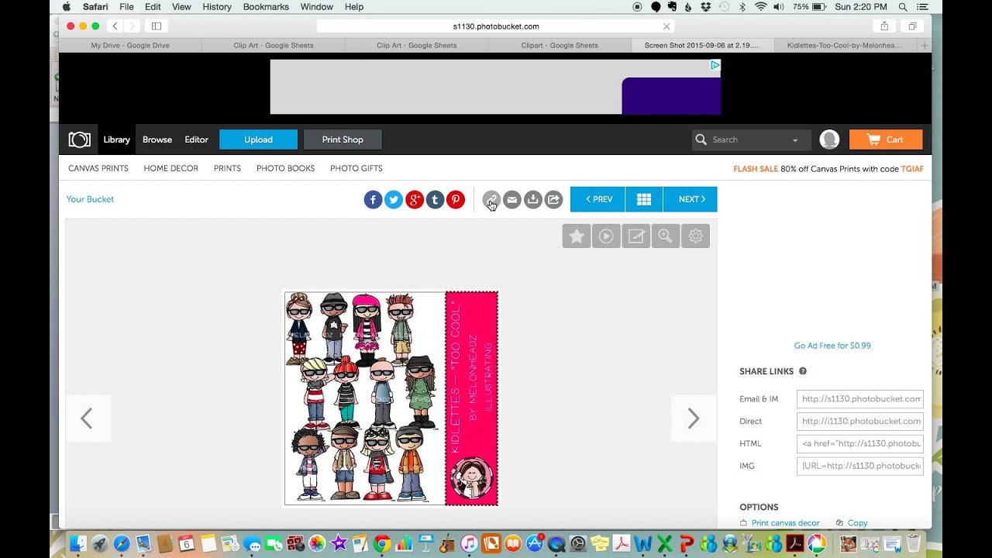The image size is (992, 558).
Task: Open HOME DECOR menu item
Action: 171,168
